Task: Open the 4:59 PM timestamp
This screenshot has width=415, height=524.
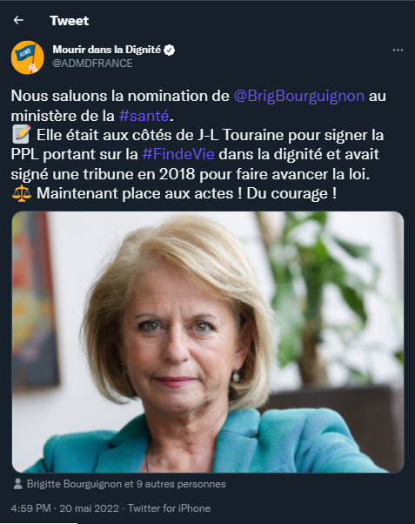Action: point(30,508)
